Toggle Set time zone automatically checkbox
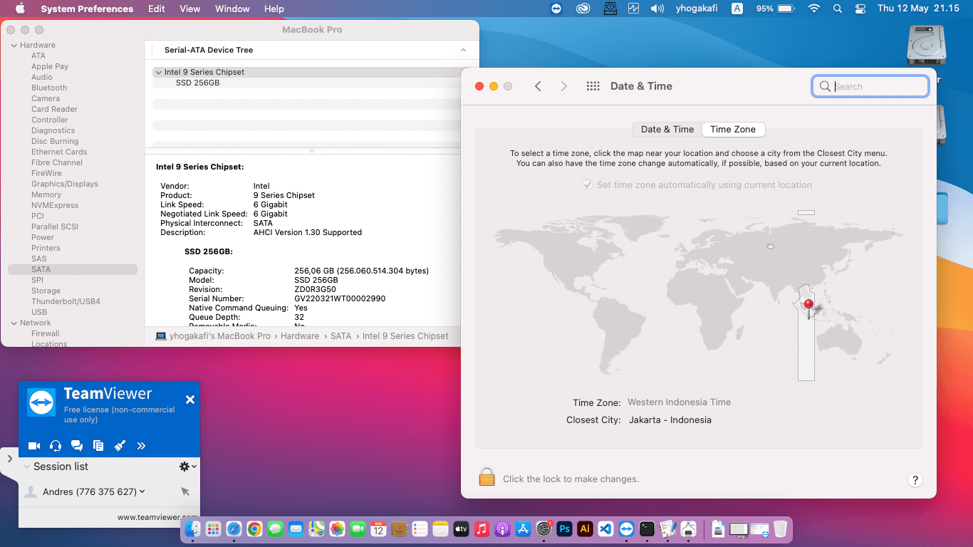 [x=588, y=184]
